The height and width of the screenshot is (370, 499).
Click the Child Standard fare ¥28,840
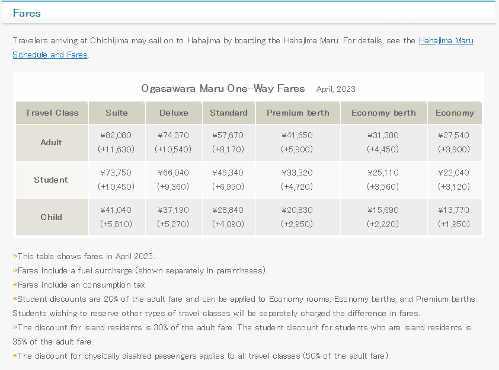point(228,210)
